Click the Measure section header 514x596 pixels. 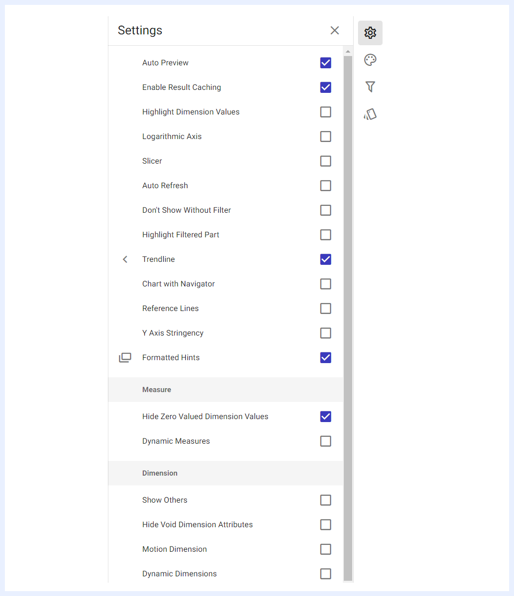point(226,390)
